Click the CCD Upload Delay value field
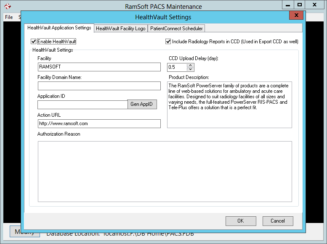 pos(177,67)
